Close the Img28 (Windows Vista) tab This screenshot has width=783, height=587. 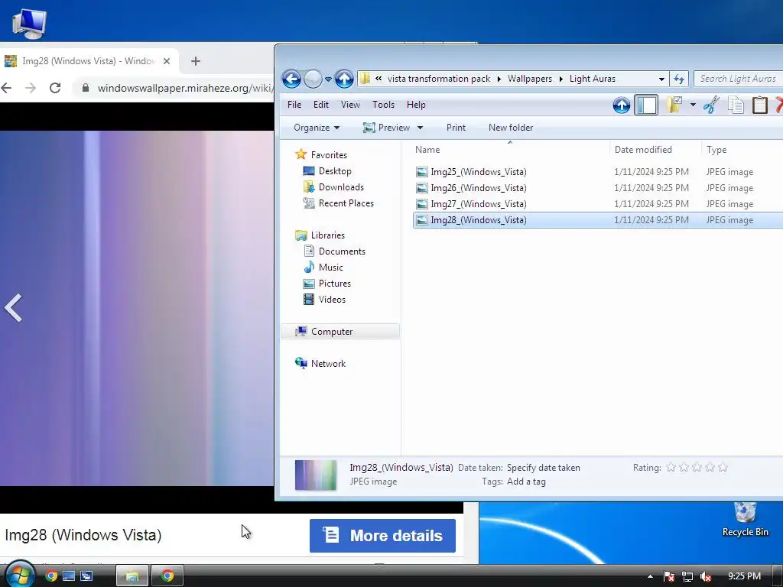[x=167, y=61]
